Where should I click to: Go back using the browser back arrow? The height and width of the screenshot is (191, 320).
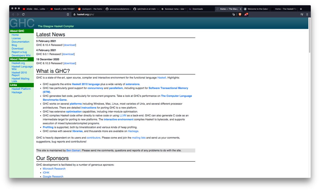coord(13,14)
